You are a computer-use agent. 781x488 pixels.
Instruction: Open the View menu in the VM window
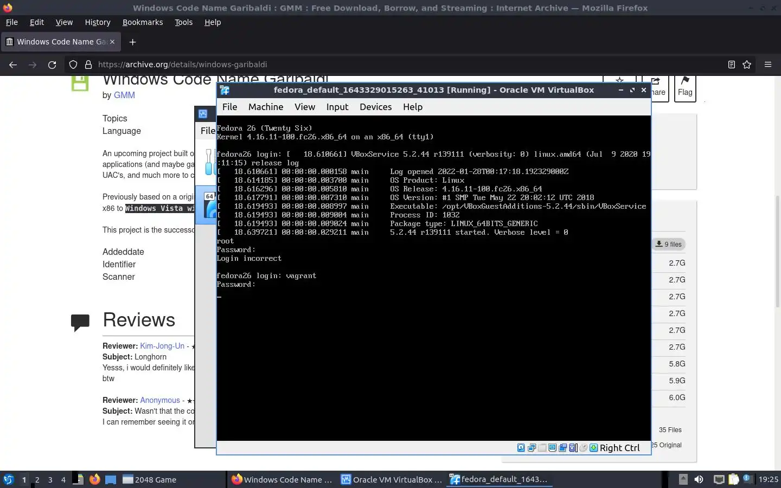[305, 107]
